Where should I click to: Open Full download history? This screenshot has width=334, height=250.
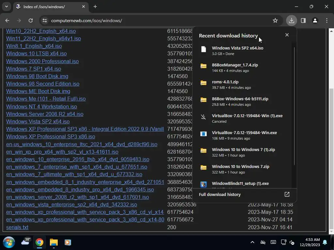(x=245, y=195)
